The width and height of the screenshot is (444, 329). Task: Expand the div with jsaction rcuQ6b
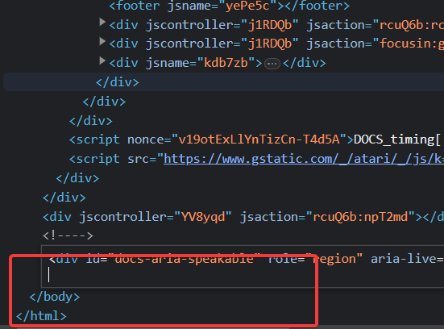102,23
